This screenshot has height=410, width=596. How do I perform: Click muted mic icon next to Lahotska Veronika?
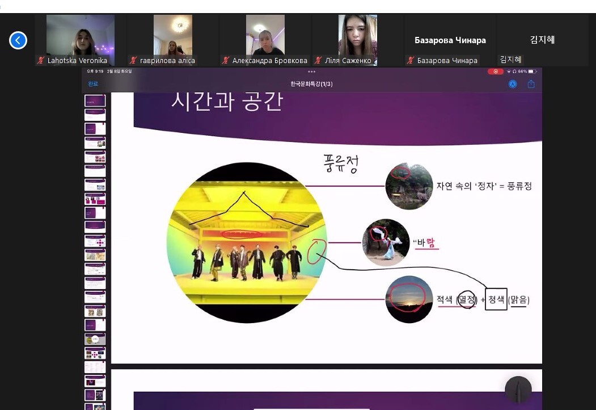point(41,60)
